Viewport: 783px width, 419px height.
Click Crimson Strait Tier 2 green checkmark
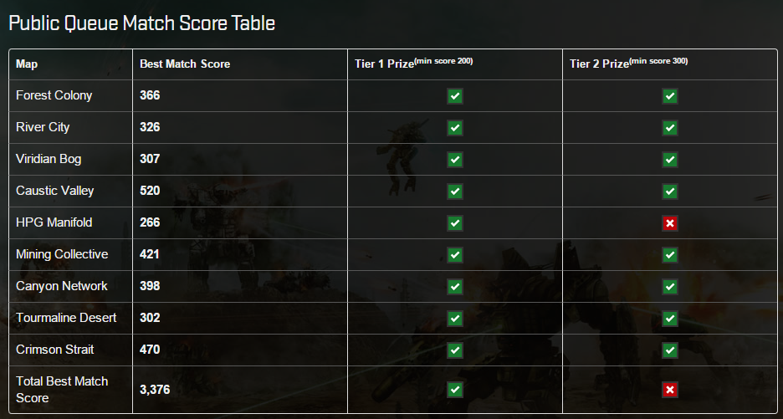tap(670, 350)
